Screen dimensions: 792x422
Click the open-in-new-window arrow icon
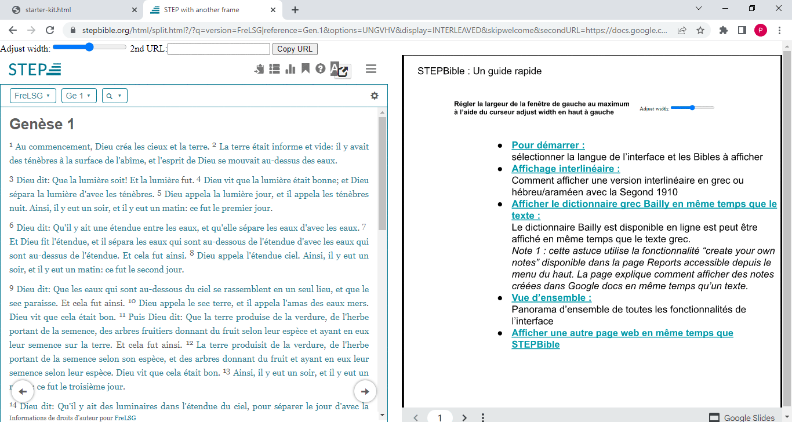point(343,72)
